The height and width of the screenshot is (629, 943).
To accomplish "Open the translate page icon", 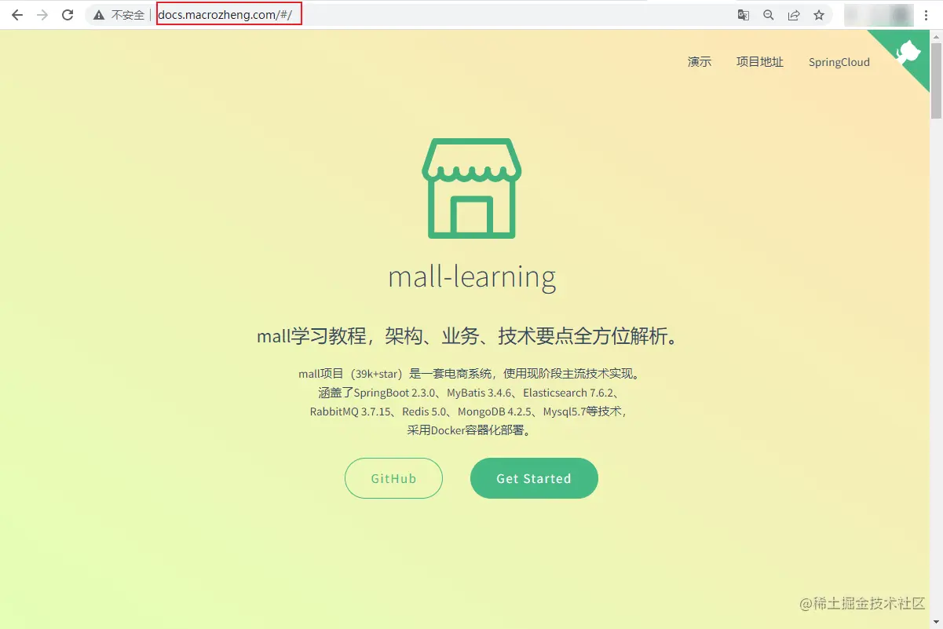I will (743, 15).
